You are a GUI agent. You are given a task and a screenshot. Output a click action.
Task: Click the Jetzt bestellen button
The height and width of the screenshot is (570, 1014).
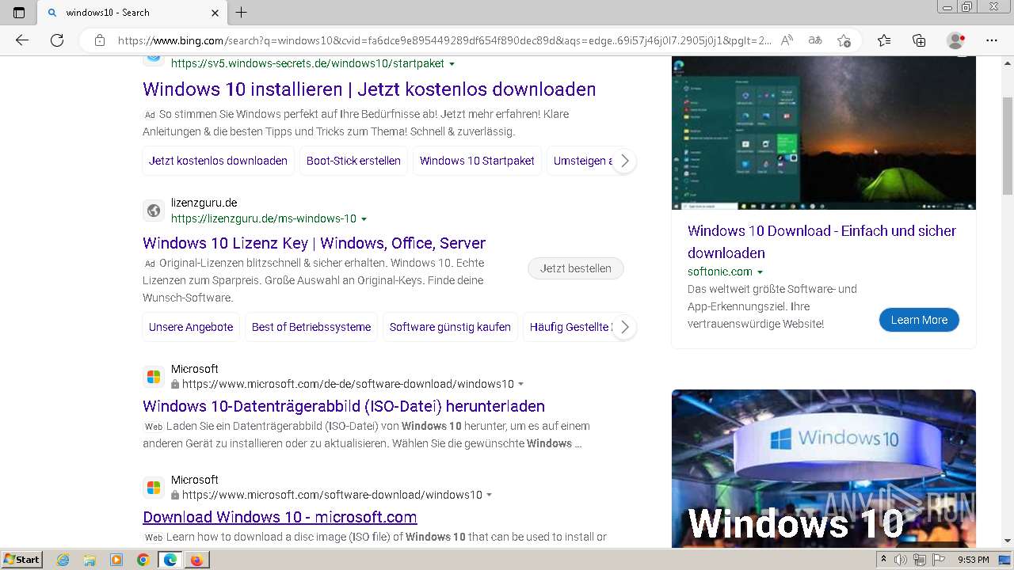(x=576, y=268)
